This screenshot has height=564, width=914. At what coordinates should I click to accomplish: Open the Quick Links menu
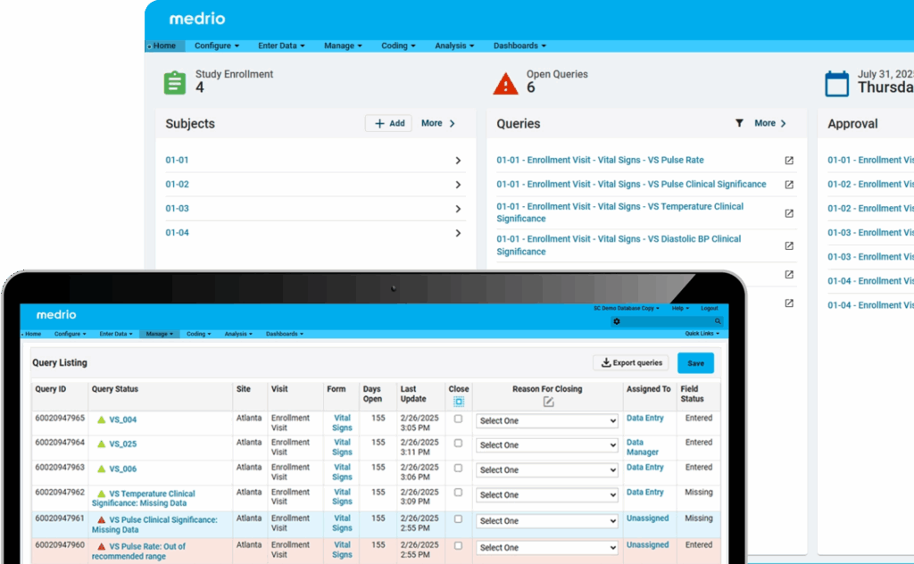click(703, 334)
